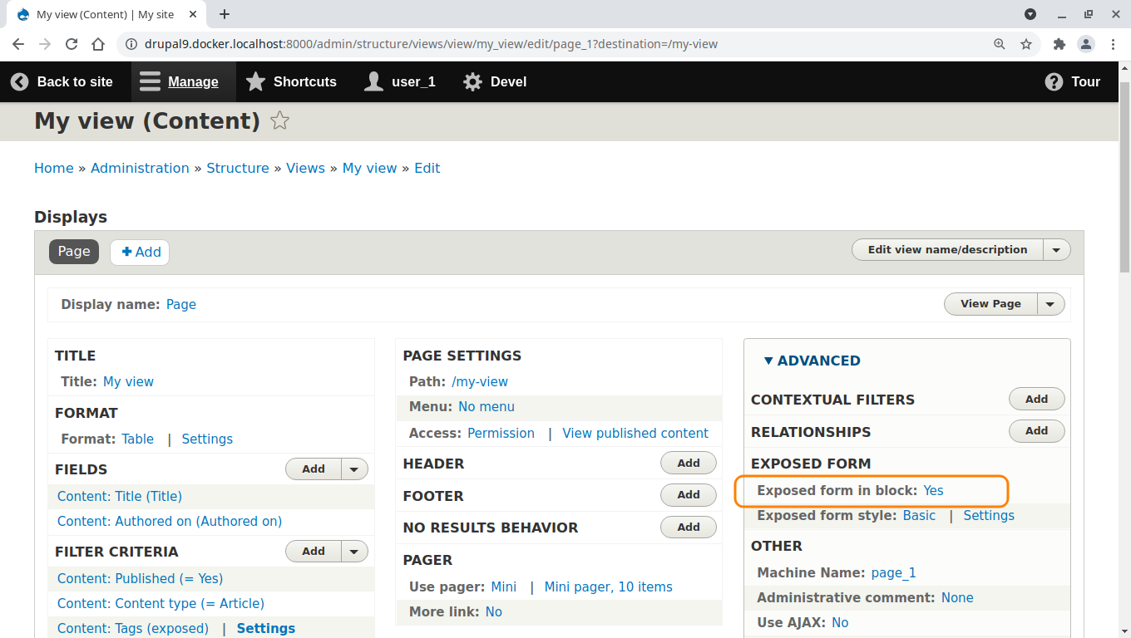
Task: Reload the page with the refresh icon
Action: click(x=71, y=44)
